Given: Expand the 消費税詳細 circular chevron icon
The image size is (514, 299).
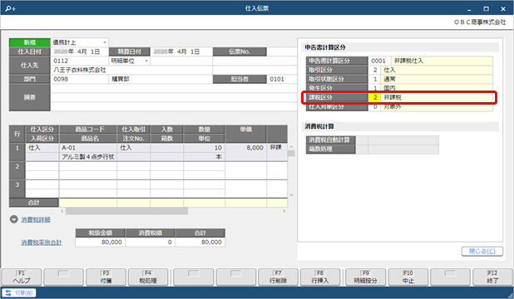Looking at the screenshot, I should pyautogui.click(x=14, y=219).
